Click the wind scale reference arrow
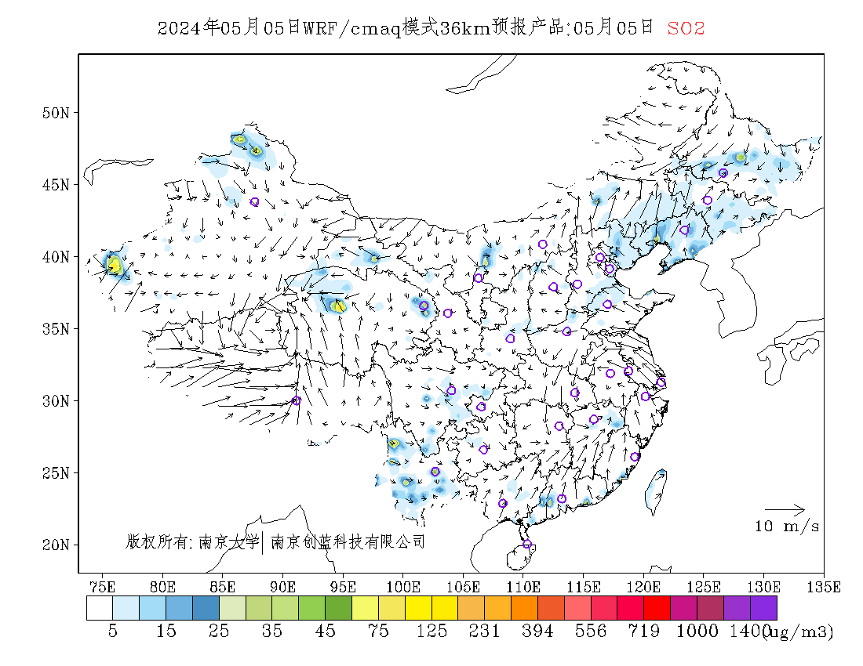Image resolution: width=863 pixels, height=666 pixels. (x=785, y=509)
